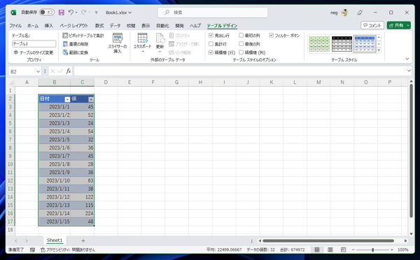Image resolution: width=420 pixels, height=260 pixels.
Task: Click the zoom in plus button
Action: 392,250
